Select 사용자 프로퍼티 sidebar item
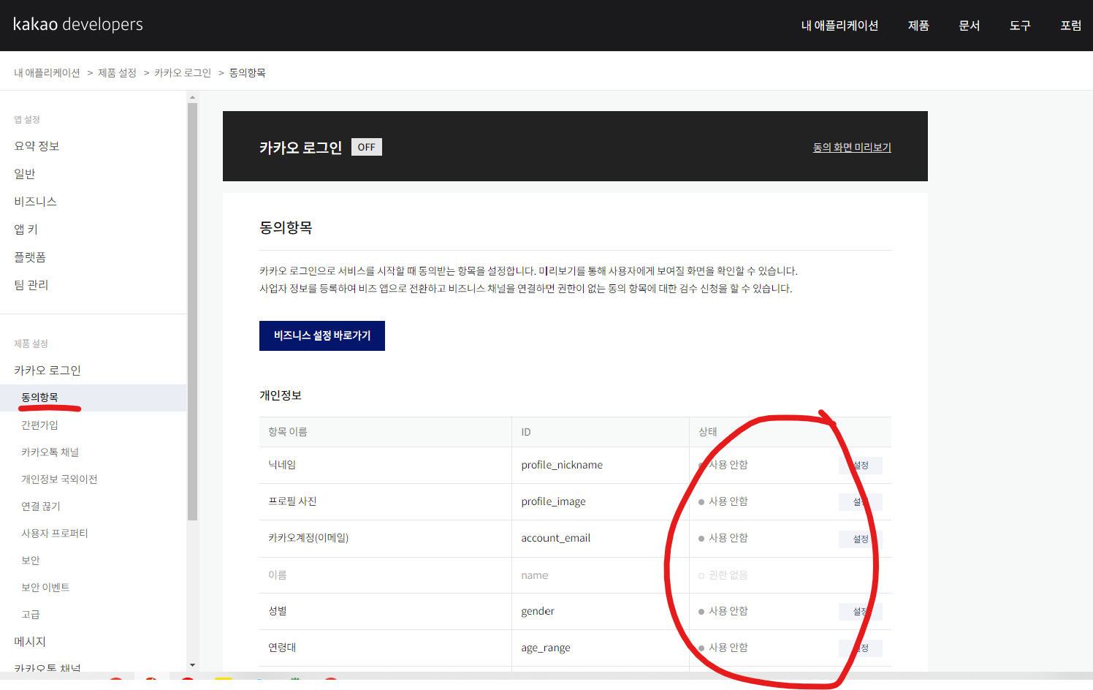The width and height of the screenshot is (1093, 690). coord(55,534)
